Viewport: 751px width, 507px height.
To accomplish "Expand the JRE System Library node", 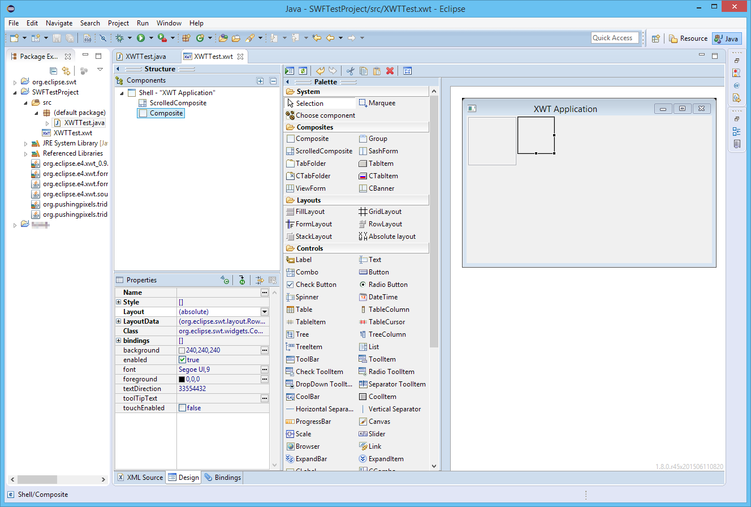I will click(x=26, y=143).
